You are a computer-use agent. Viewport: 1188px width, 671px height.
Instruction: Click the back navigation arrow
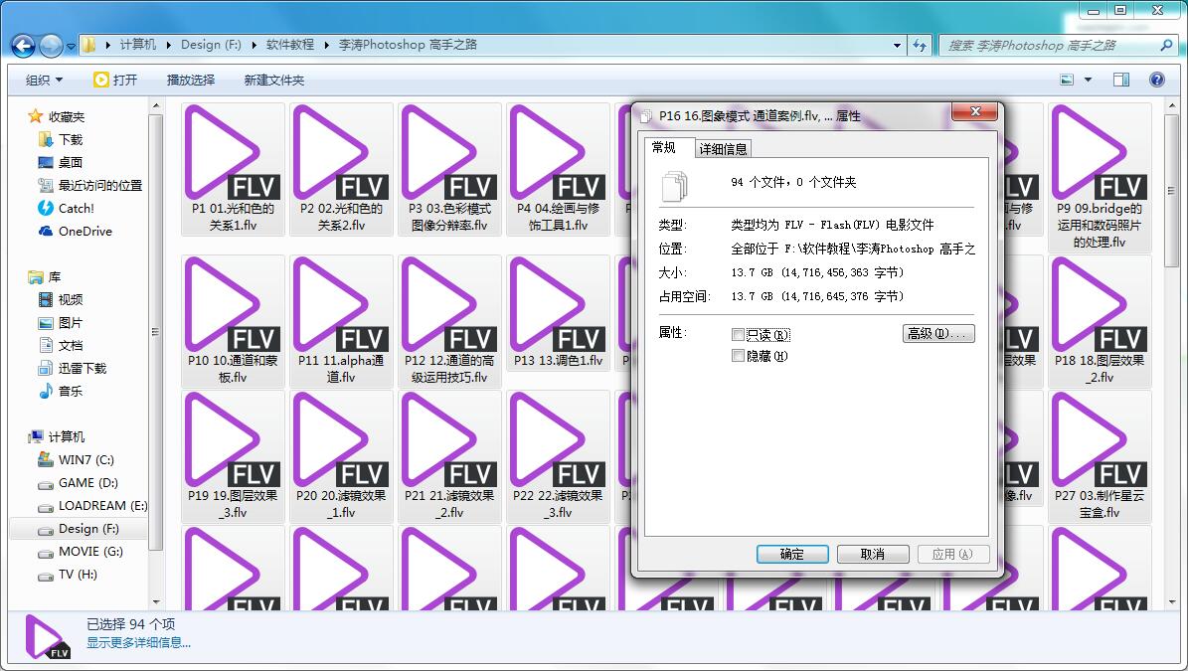click(22, 45)
